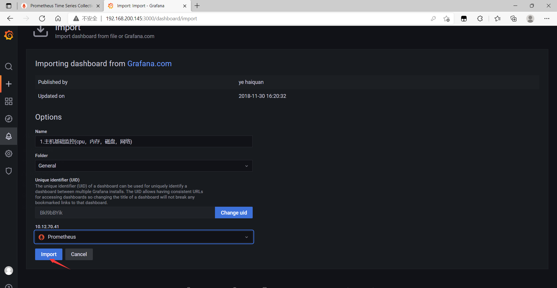
Task: Reload the page with refresh icon
Action: [x=42, y=19]
